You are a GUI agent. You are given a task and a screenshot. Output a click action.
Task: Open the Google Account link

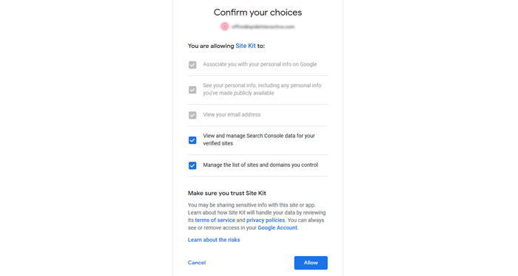(x=277, y=227)
